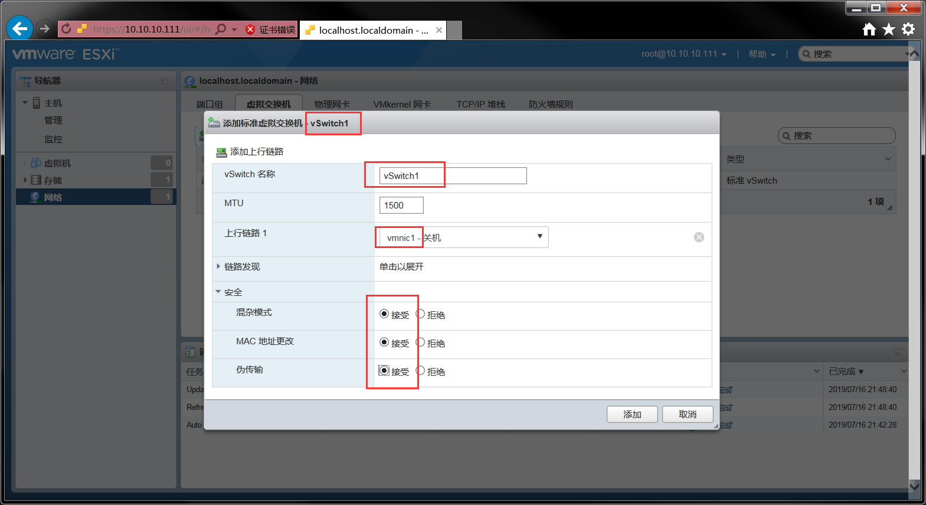Close the localhost.localdomain browser tab
Viewport: 926px width, 505px height.
tap(439, 30)
